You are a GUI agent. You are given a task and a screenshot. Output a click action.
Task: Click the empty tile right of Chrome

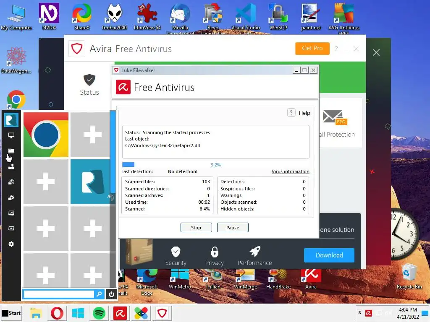[90, 135]
